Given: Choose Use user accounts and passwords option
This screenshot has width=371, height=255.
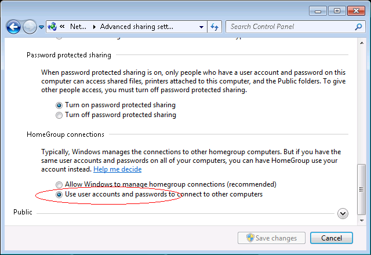Looking at the screenshot, I should tap(59, 195).
